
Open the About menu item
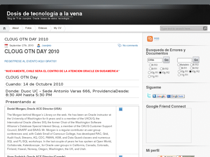15,28
